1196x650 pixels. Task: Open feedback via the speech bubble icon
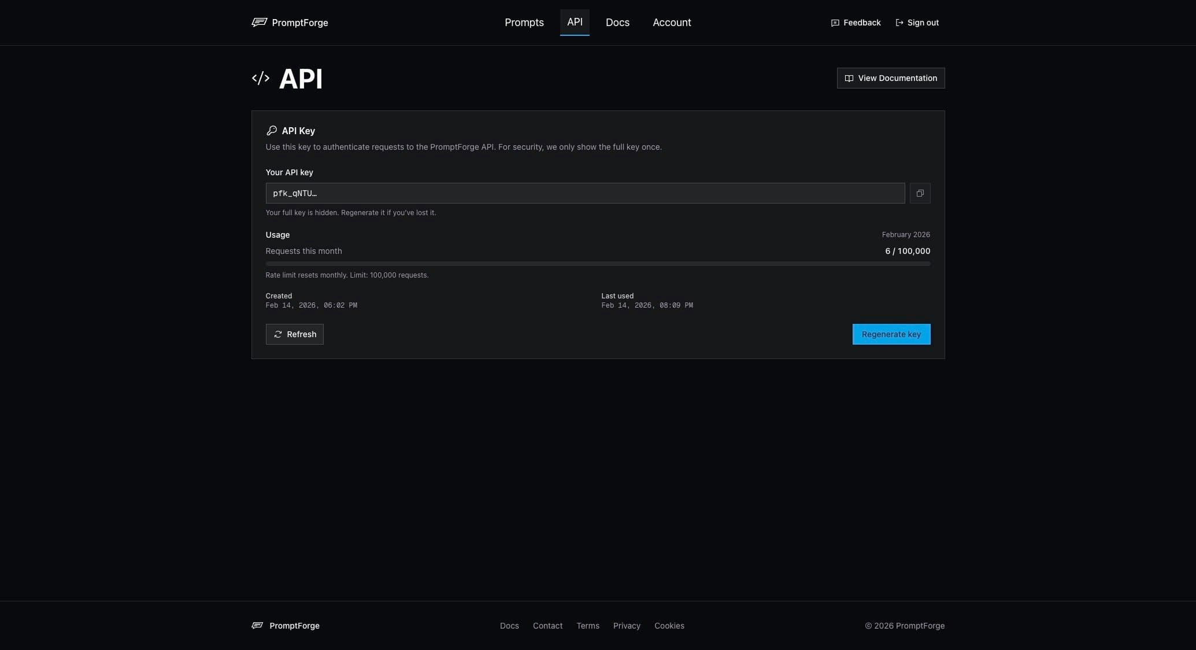tap(834, 23)
